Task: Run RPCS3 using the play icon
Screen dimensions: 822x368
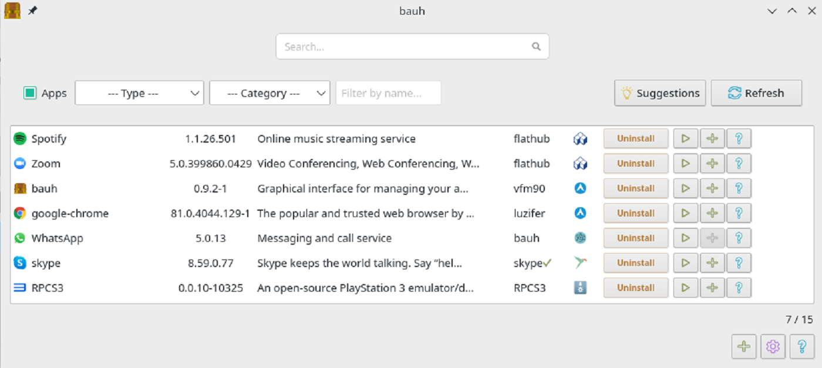Action: point(685,288)
